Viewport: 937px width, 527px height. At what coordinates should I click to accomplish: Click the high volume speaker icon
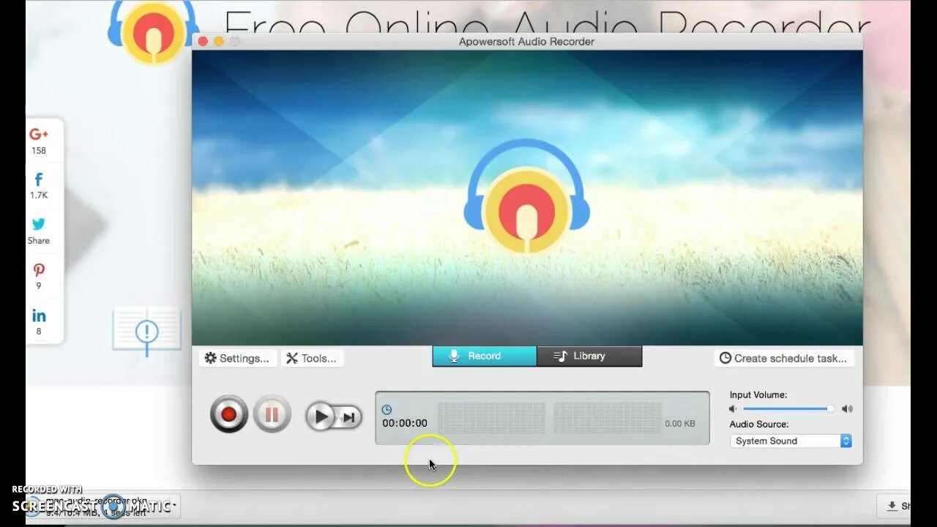(x=847, y=409)
